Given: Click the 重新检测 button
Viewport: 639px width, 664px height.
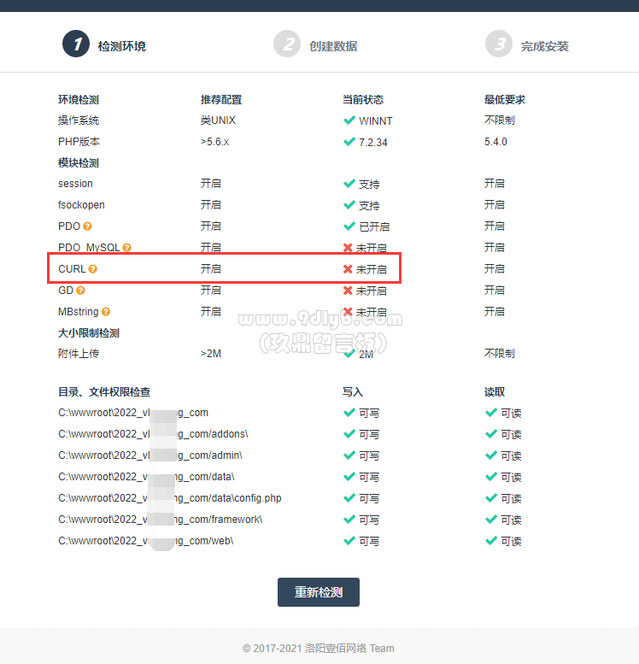Looking at the screenshot, I should pyautogui.click(x=319, y=592).
